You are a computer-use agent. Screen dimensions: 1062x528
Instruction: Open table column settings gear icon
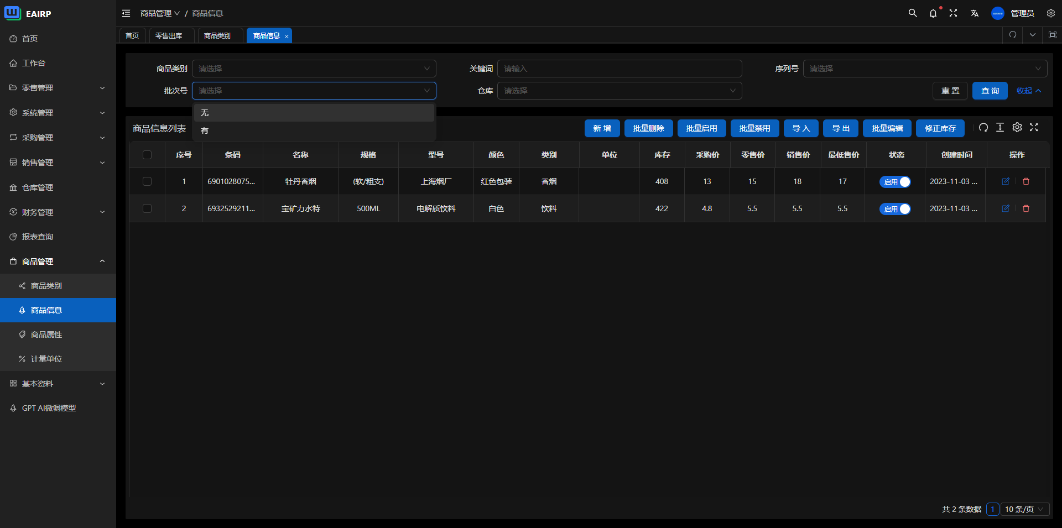point(1017,128)
